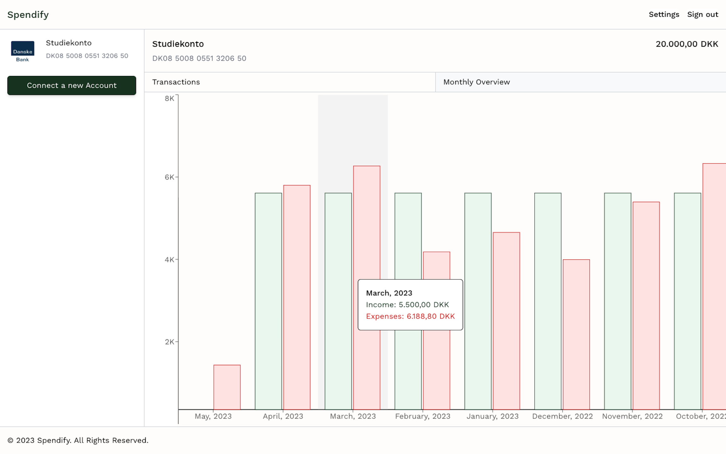Click the main Studiekonto account heading
The width and height of the screenshot is (726, 454).
(178, 44)
